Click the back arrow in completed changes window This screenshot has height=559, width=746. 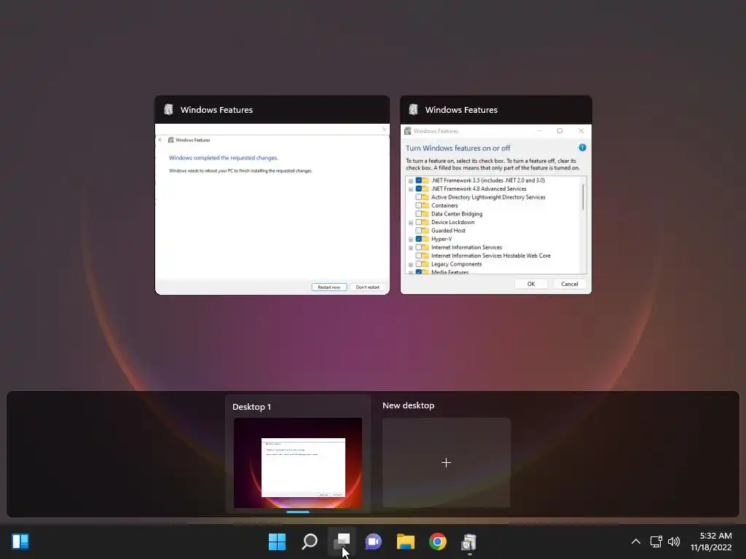pos(160,140)
